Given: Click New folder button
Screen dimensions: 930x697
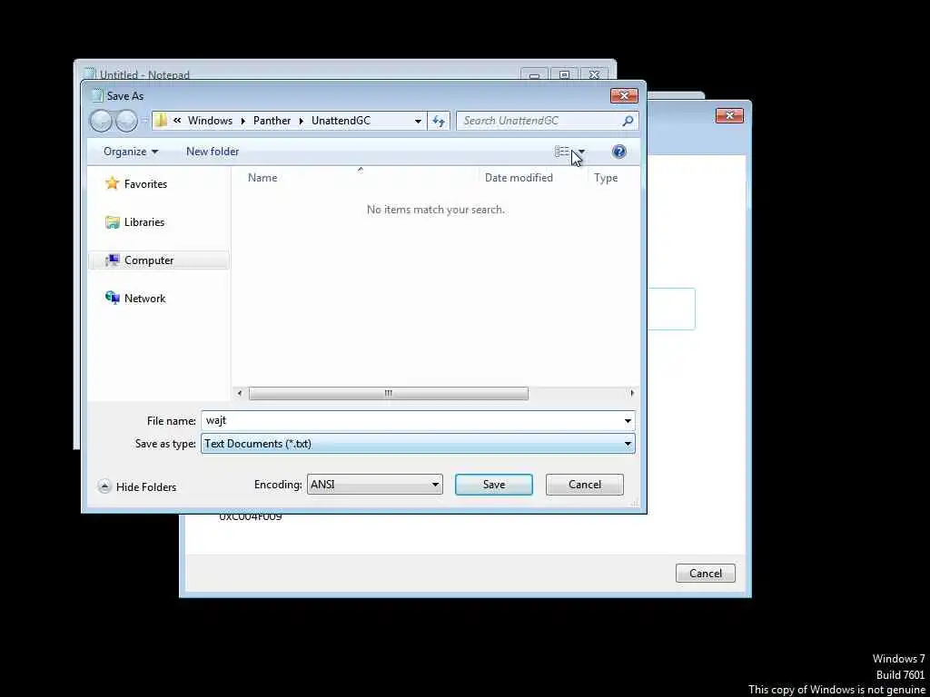Looking at the screenshot, I should click(213, 152).
